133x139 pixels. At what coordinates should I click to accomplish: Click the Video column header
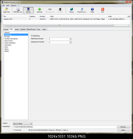point(78,16)
